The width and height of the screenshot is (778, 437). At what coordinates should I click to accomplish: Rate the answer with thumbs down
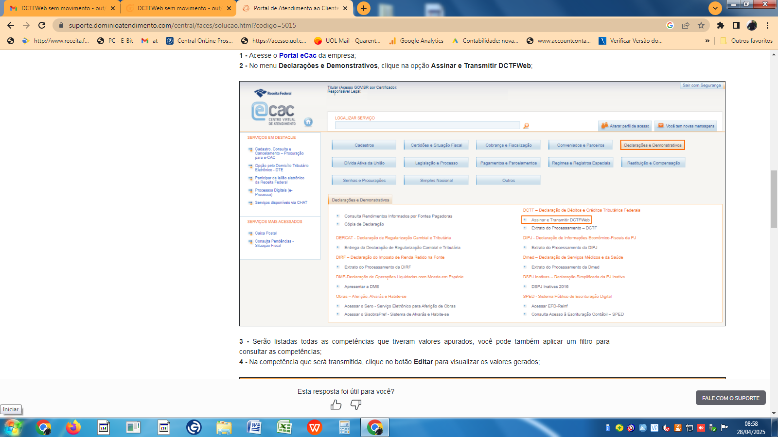356,404
